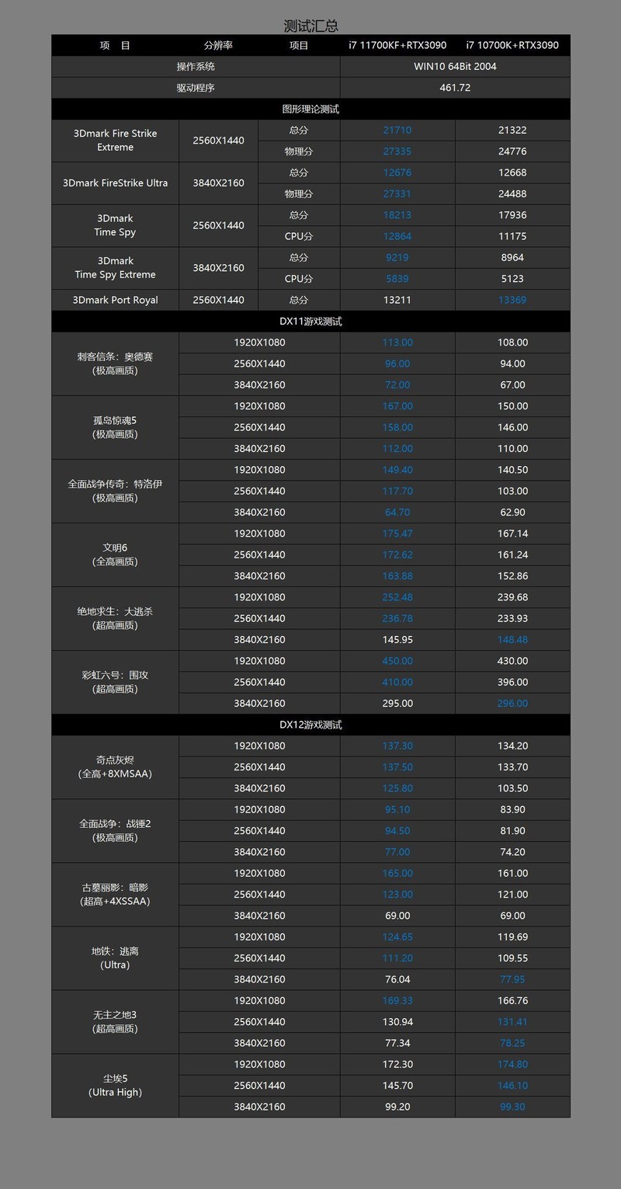Select the 21710 Fire Strike total score
621x1189 pixels.
[397, 130]
